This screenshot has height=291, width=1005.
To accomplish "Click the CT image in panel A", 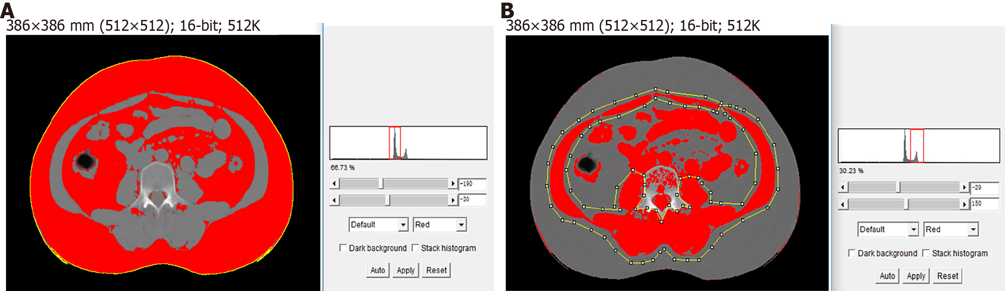I will (163, 163).
